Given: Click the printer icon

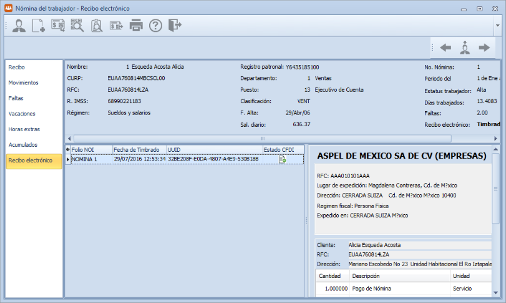Looking at the screenshot, I should (136, 26).
